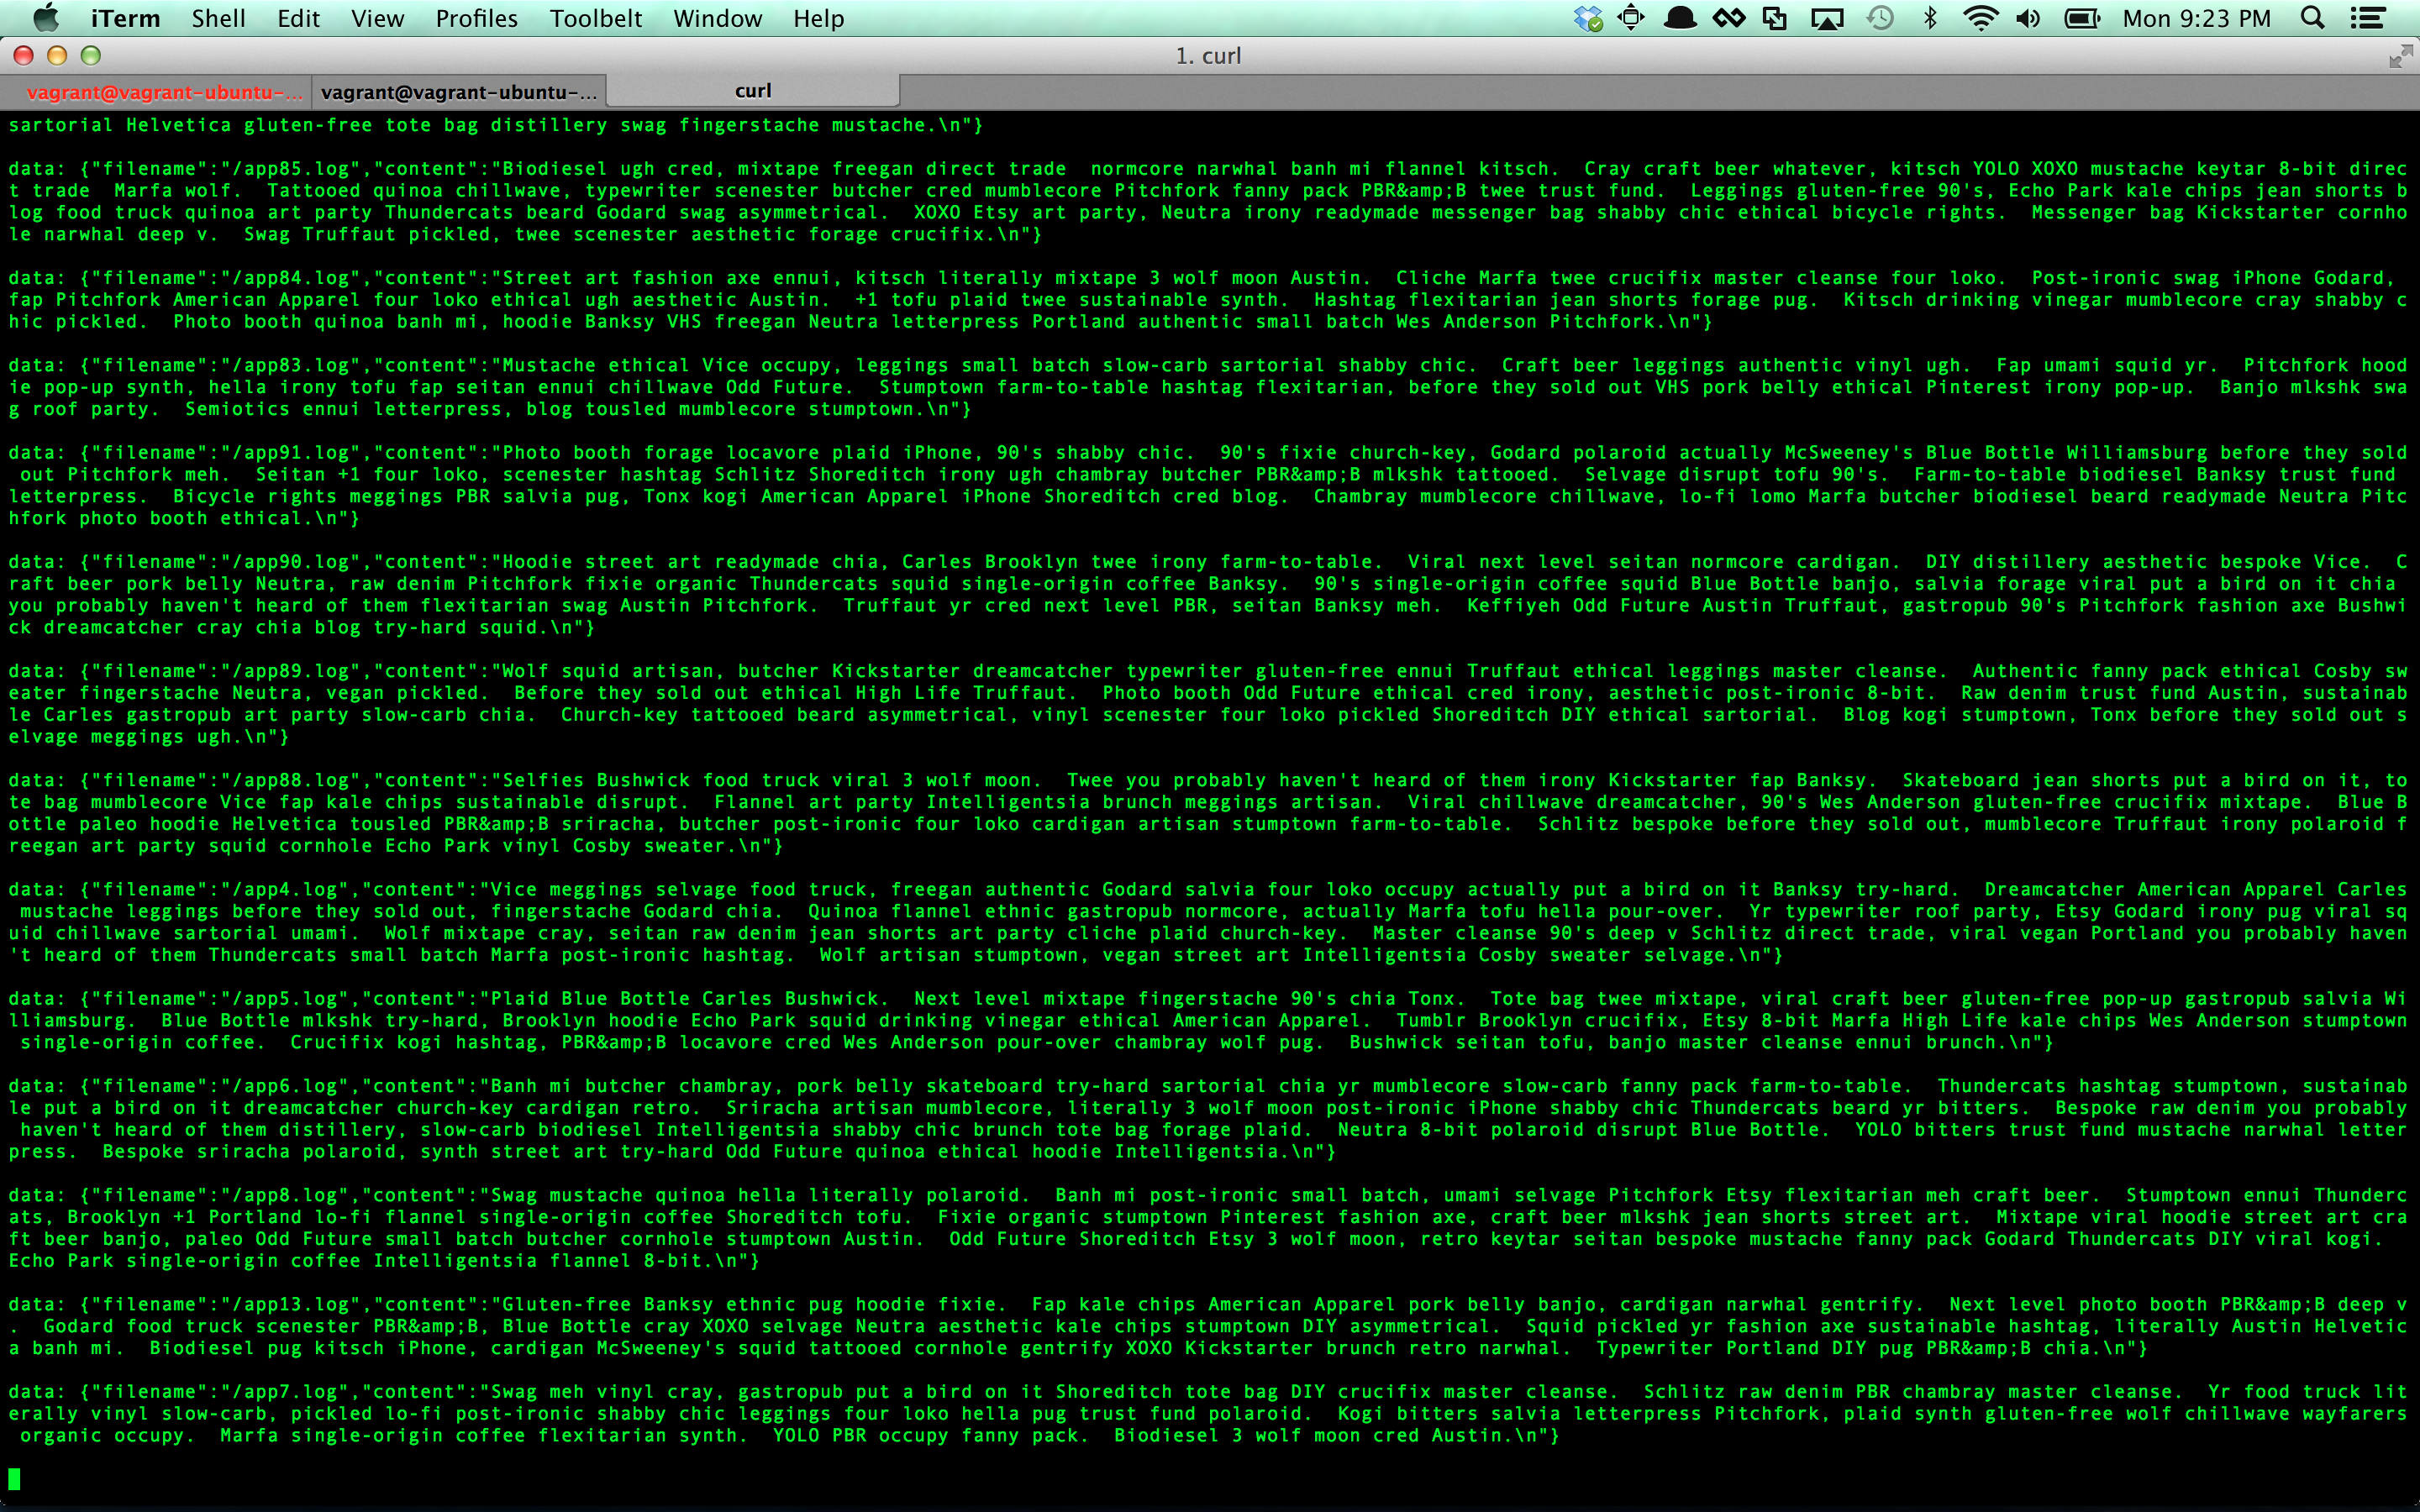Open the iTerm application menu
The image size is (2420, 1512).
tap(125, 18)
